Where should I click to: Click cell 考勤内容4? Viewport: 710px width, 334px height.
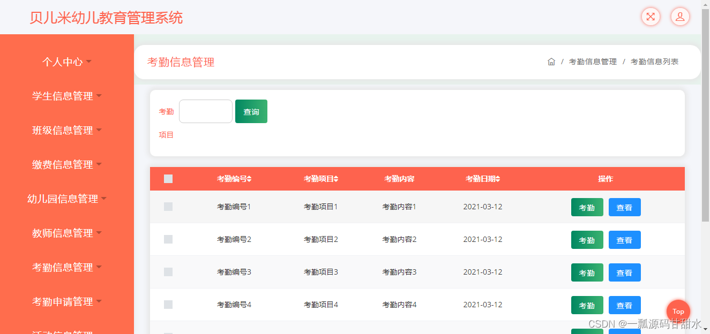click(399, 305)
